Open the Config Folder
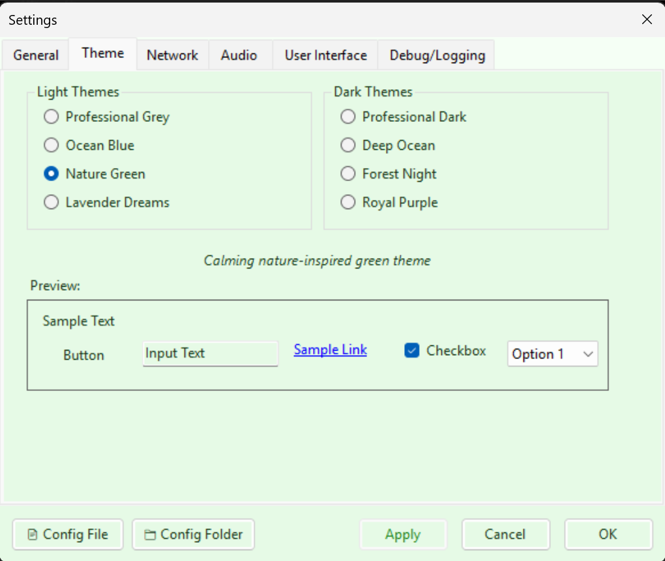The image size is (665, 561). click(x=193, y=534)
